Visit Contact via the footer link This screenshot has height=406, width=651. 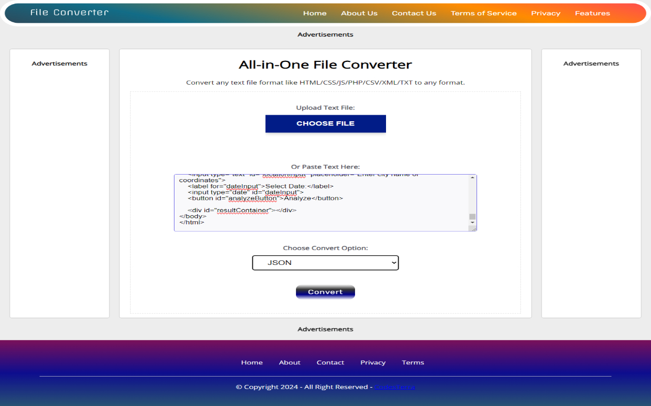click(x=330, y=362)
